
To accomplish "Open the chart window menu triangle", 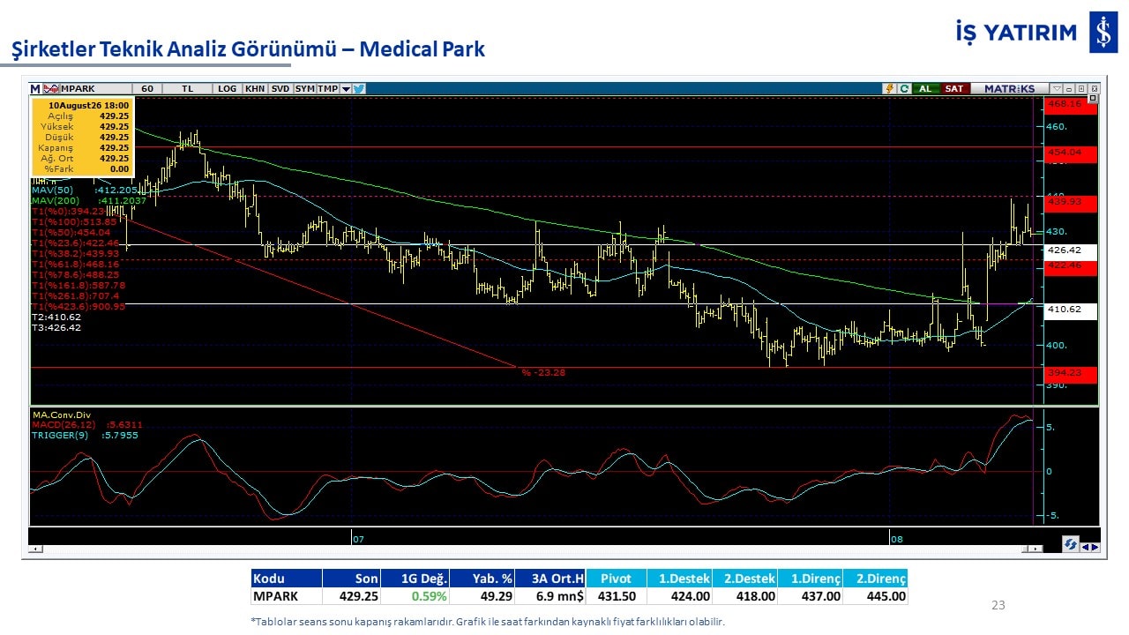I will click(1058, 89).
